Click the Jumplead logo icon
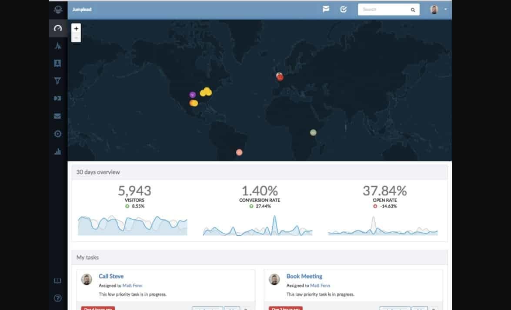The image size is (511, 310). (x=58, y=9)
